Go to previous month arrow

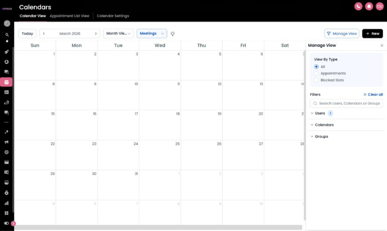pos(44,33)
